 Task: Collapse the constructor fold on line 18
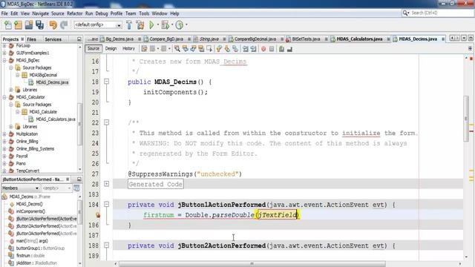[x=106, y=82]
